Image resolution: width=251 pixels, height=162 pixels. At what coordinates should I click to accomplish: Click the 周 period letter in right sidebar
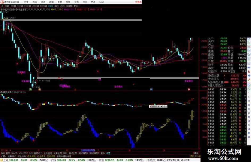click(x=249, y=117)
